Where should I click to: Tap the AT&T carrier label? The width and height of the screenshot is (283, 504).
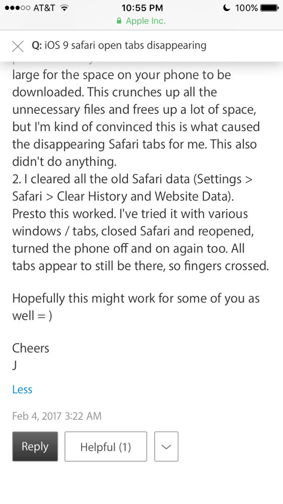(44, 8)
